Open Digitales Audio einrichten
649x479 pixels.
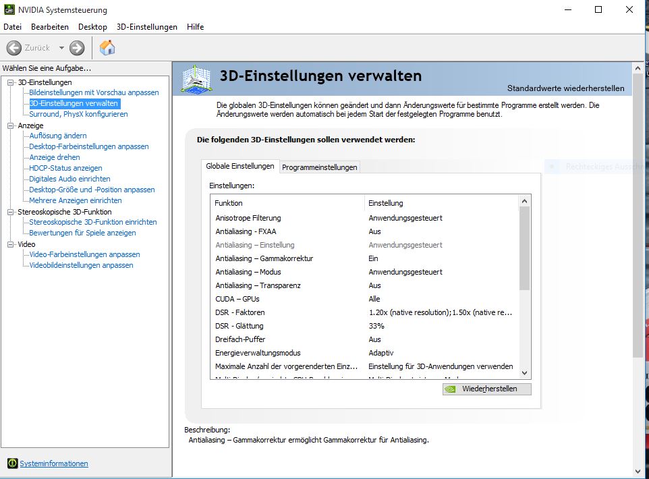(x=69, y=178)
